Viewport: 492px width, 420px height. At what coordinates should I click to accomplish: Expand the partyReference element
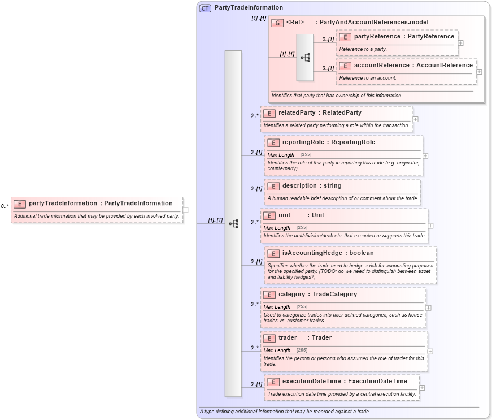[x=460, y=43]
